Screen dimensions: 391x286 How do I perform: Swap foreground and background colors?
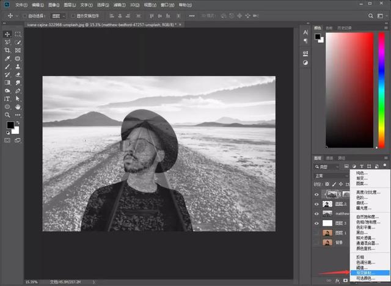click(18, 123)
